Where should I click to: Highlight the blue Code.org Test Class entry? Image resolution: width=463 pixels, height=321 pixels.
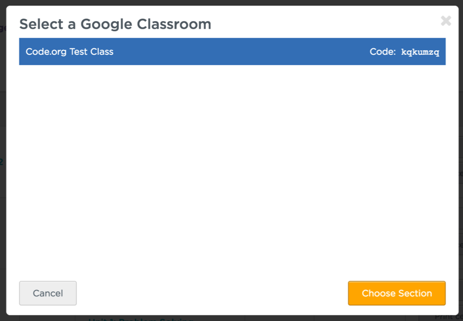pos(232,52)
